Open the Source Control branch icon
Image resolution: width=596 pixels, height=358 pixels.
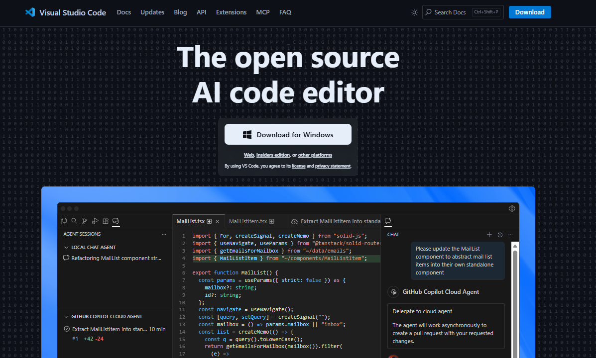pyautogui.click(x=85, y=221)
